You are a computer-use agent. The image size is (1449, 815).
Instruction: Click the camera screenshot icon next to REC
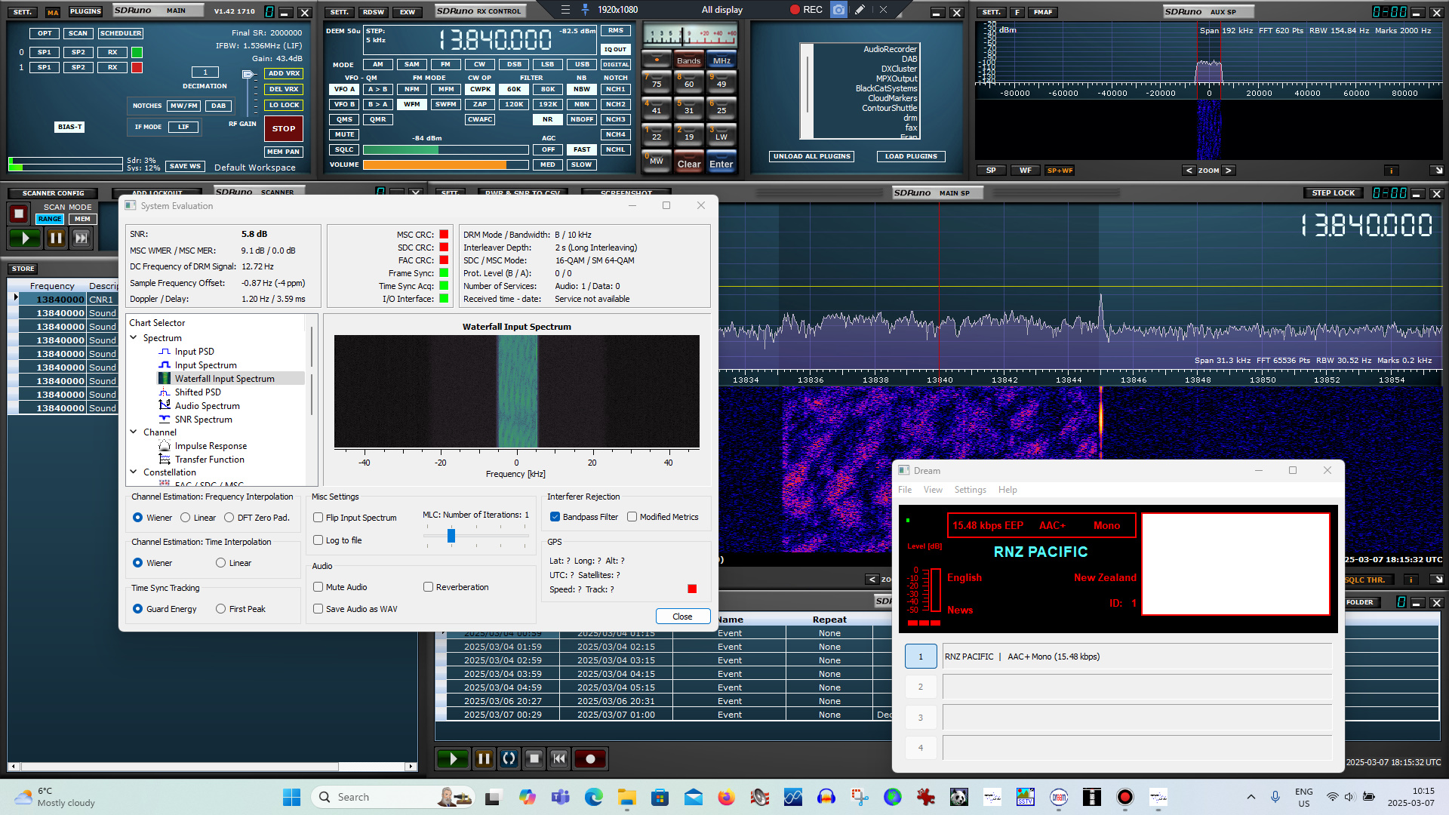click(x=838, y=10)
